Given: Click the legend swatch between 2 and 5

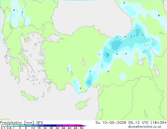Looking at the screenshot, I should tap(23, 126).
